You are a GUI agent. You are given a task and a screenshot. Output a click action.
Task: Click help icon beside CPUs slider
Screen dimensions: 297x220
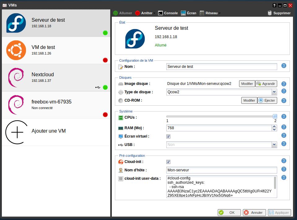coord(284,117)
